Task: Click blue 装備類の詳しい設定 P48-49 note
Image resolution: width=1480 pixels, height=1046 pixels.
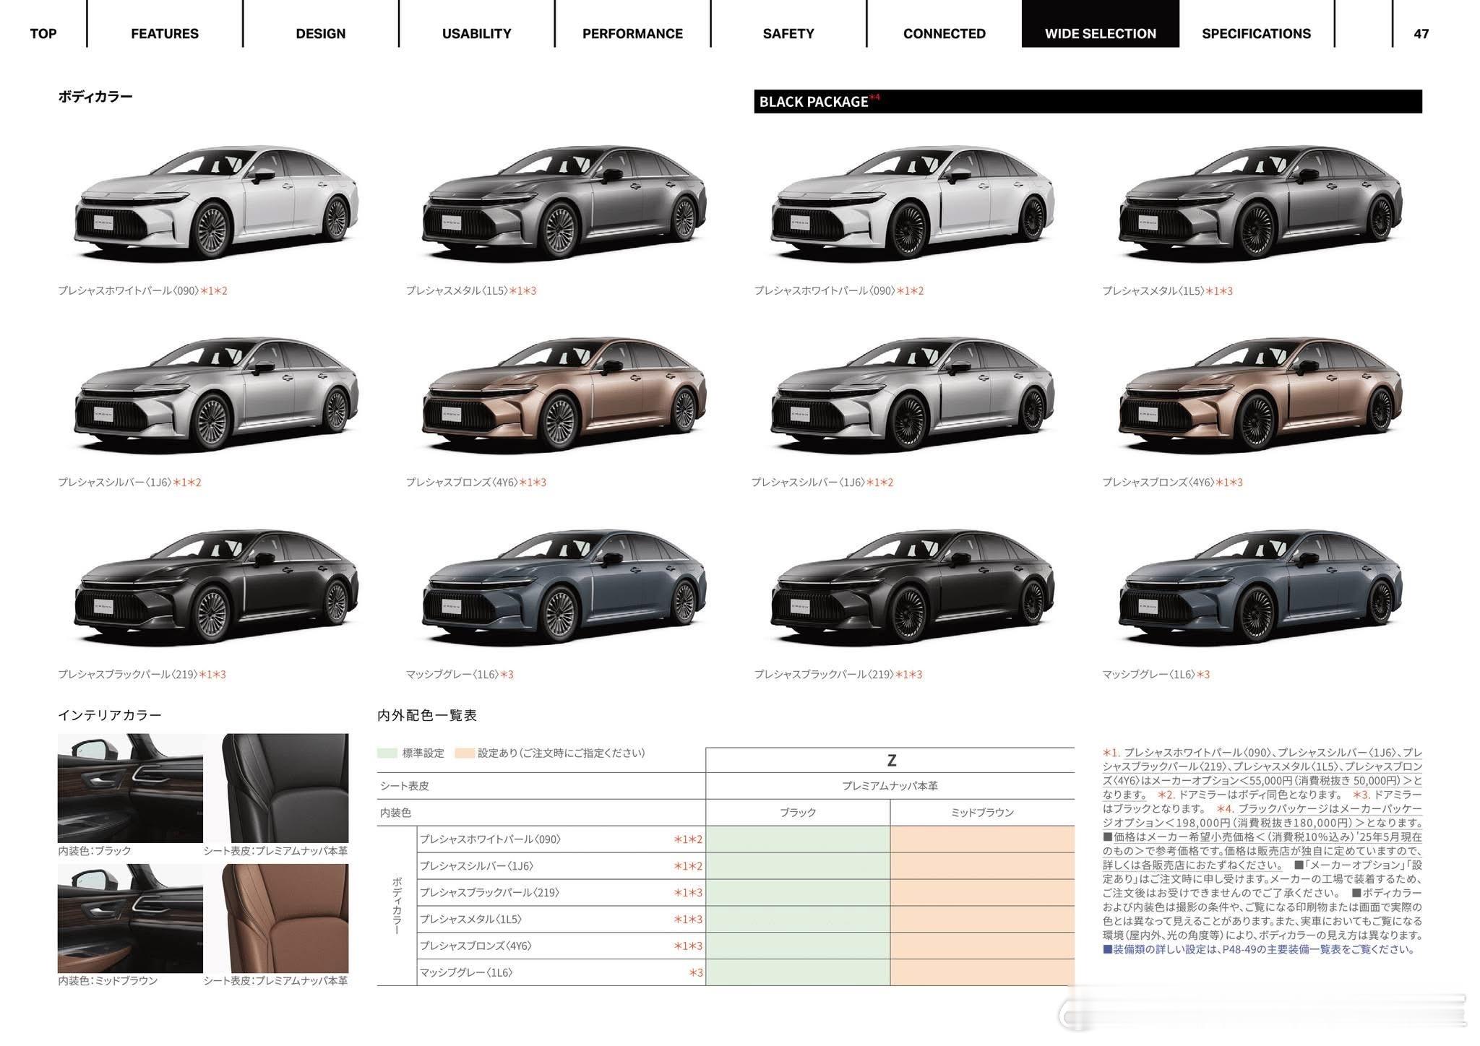Action: point(1258,949)
